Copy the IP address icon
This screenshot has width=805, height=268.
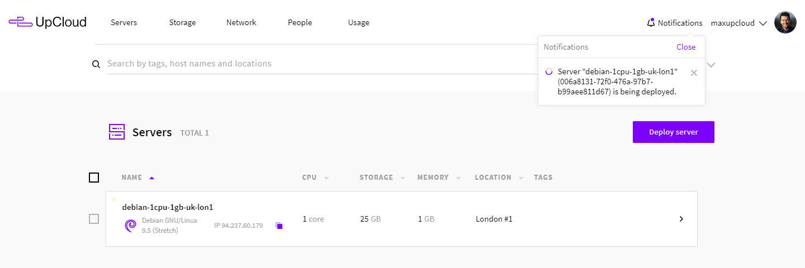click(x=280, y=226)
